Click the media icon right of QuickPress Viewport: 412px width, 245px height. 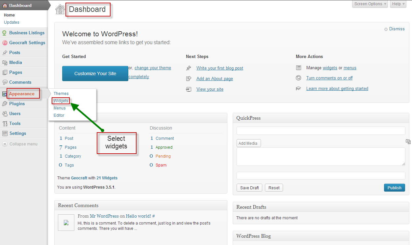pos(408,141)
